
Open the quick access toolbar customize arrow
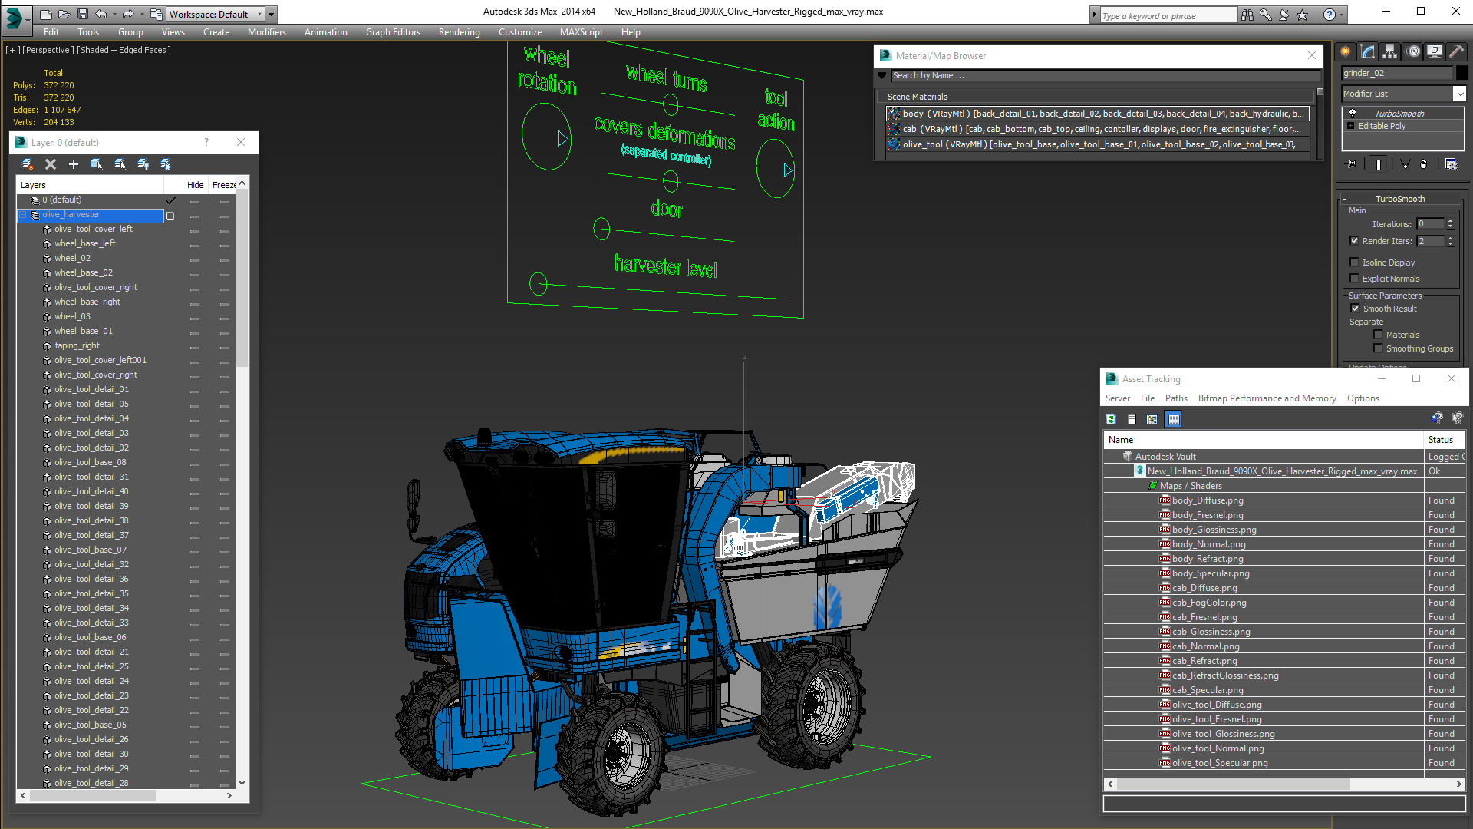[x=272, y=14]
